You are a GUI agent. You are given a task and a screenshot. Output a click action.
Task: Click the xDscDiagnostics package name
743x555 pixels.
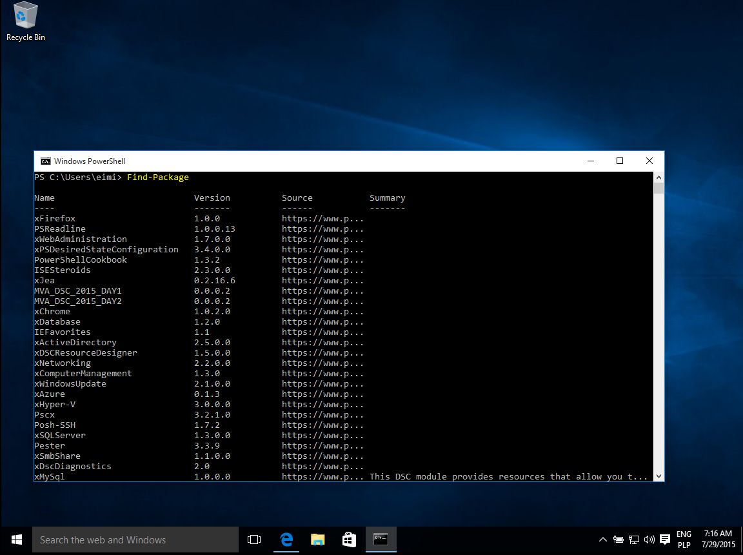pos(73,467)
